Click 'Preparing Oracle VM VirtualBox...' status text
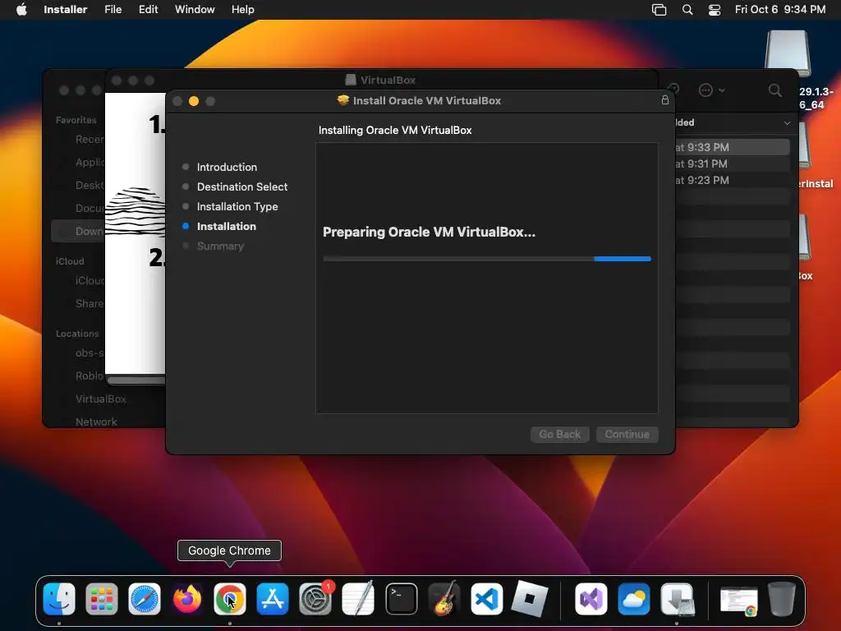This screenshot has height=631, width=841. 429,232
